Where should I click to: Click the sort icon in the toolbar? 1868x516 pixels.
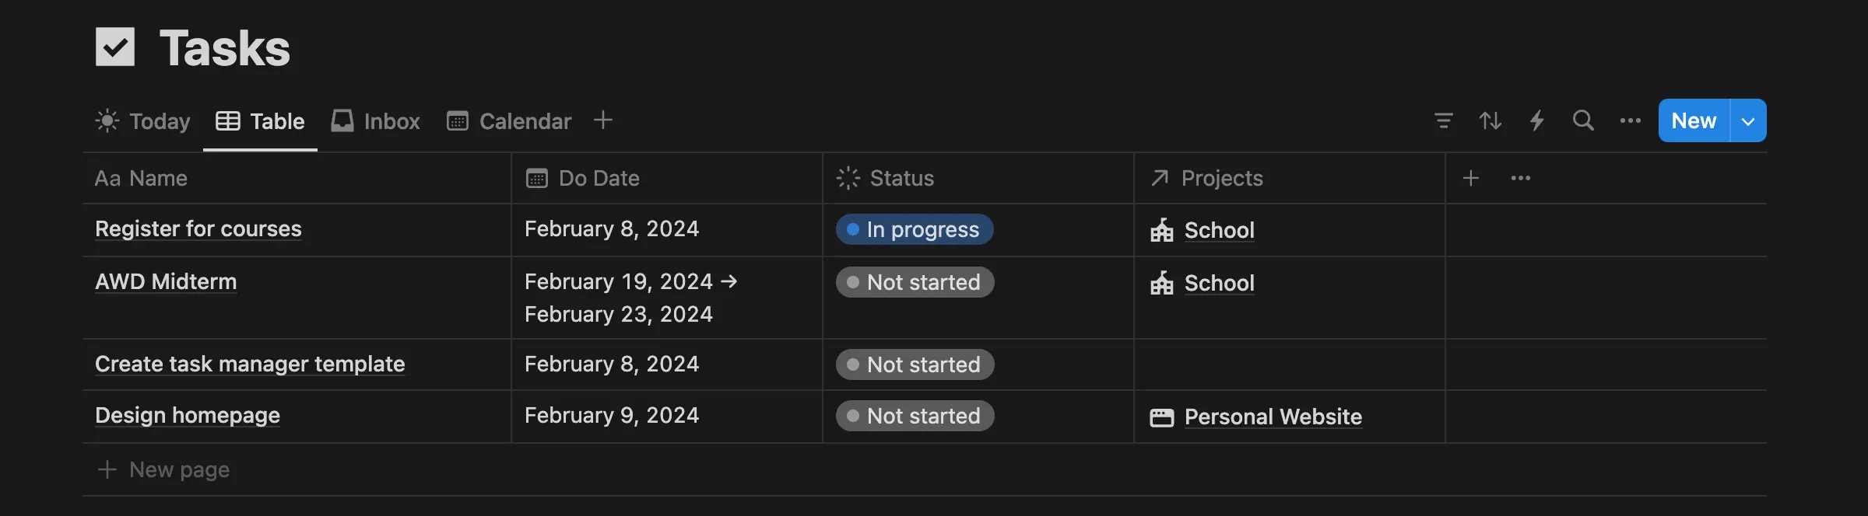1490,120
